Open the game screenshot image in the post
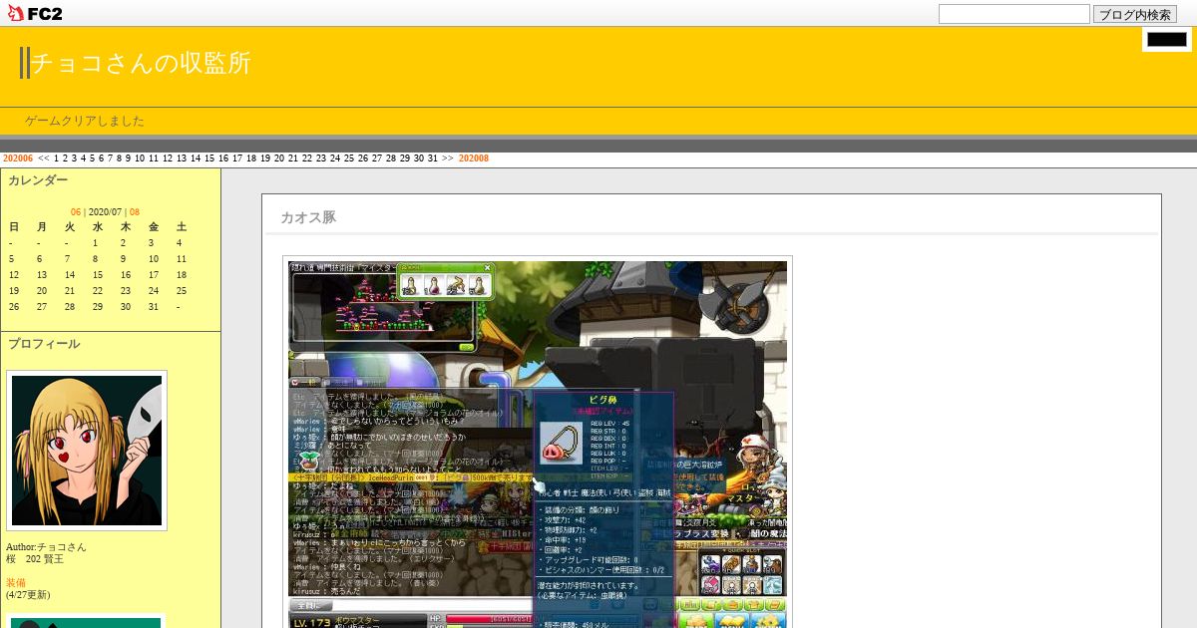 click(x=538, y=445)
